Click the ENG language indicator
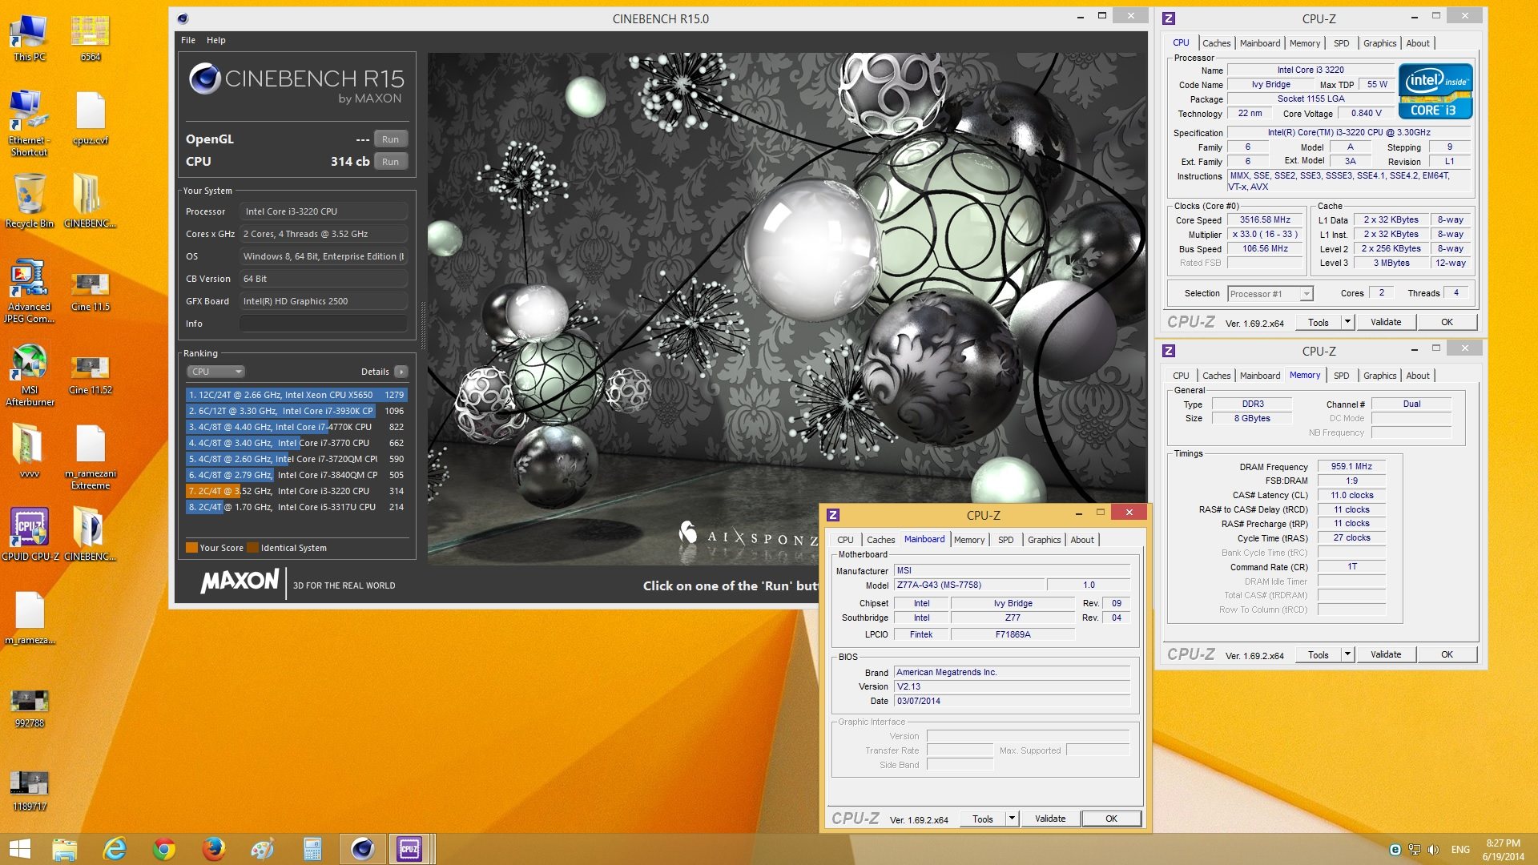The image size is (1538, 865). pos(1460,850)
